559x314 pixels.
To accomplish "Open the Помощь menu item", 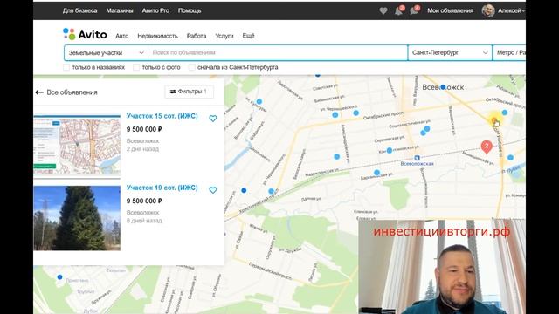I will (190, 10).
